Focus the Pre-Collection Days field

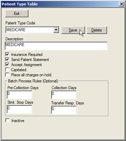[20, 95]
